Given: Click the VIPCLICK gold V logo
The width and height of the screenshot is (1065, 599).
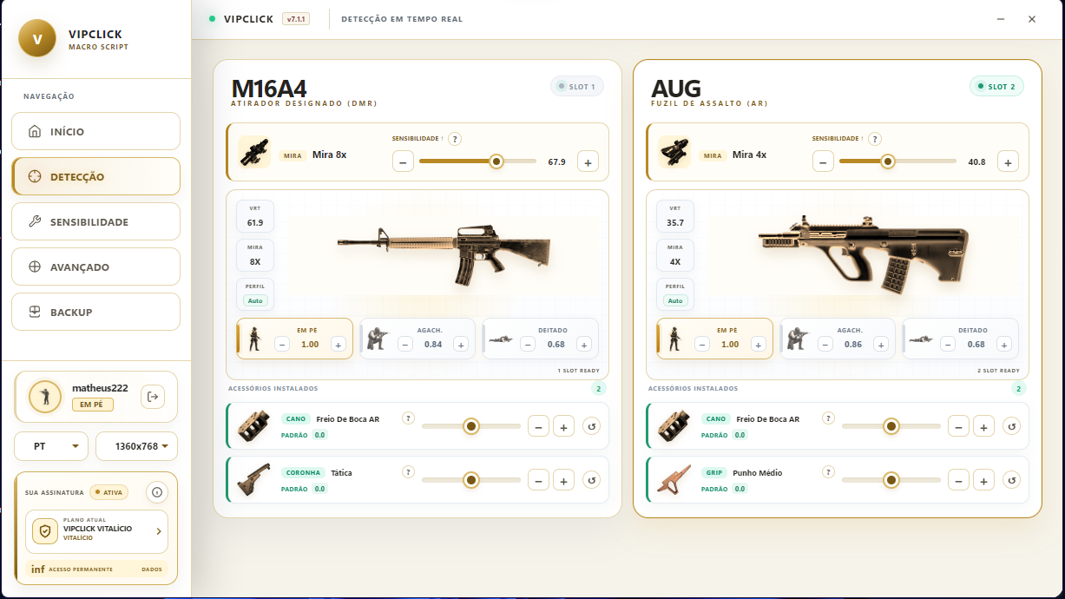Looking at the screenshot, I should tap(36, 39).
